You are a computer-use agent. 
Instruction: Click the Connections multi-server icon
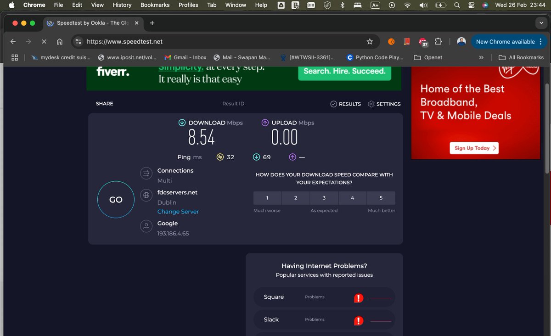coord(146,173)
